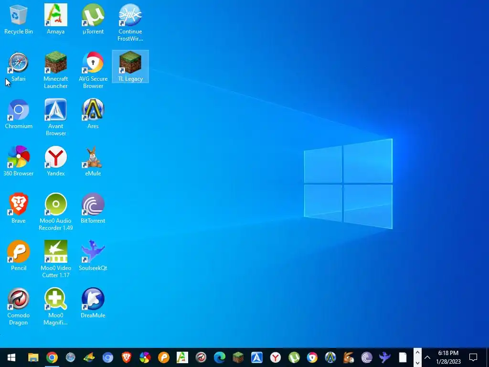Click the AVG Secure Browser desktop shortcut
This screenshot has width=489, height=367.
pos(93,70)
